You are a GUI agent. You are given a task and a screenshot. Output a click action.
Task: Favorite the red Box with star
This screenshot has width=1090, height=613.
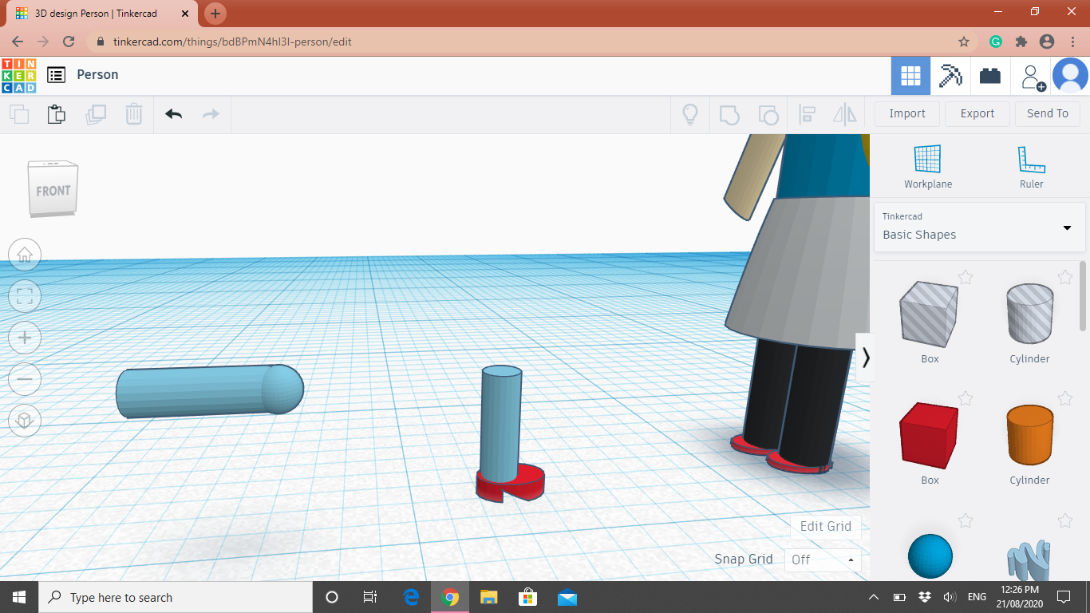pos(966,398)
